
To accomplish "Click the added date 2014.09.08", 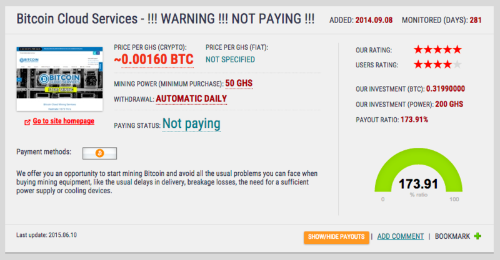I will [x=374, y=20].
